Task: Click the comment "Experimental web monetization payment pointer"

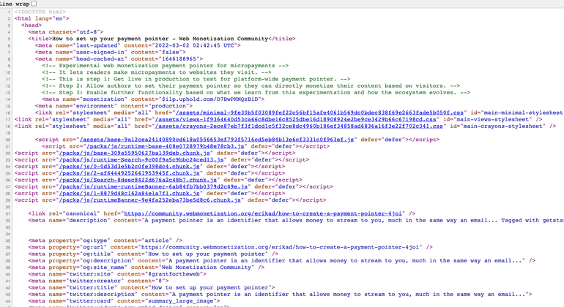Action: tap(165, 66)
